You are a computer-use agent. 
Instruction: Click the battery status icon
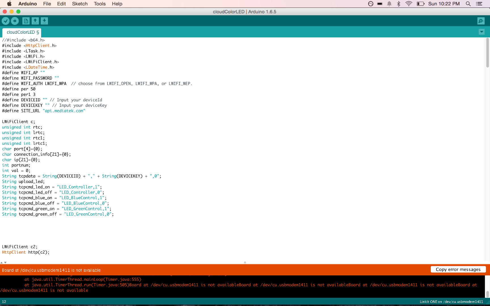point(420,4)
